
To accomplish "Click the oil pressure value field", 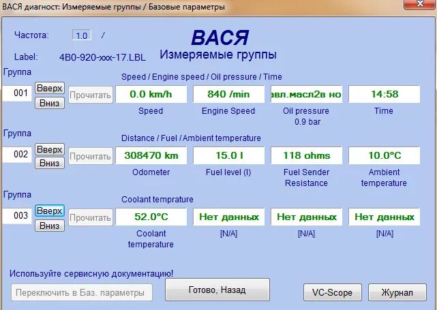I will tap(306, 94).
